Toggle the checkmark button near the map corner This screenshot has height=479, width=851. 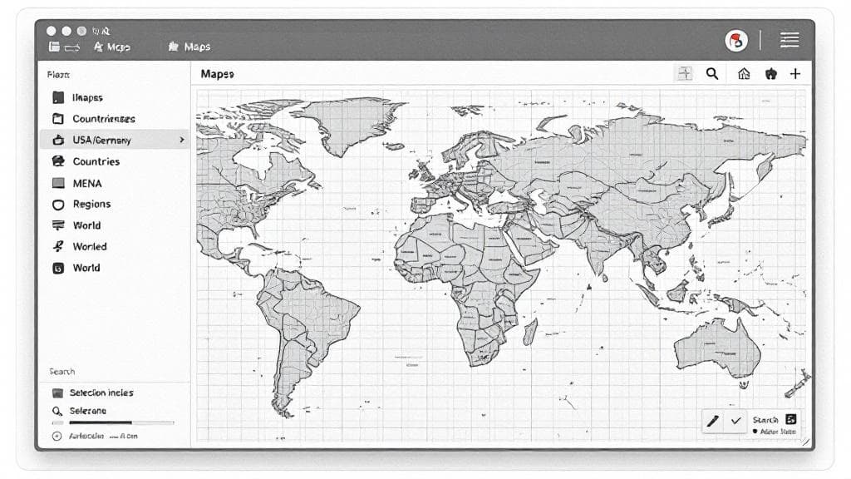coord(736,422)
